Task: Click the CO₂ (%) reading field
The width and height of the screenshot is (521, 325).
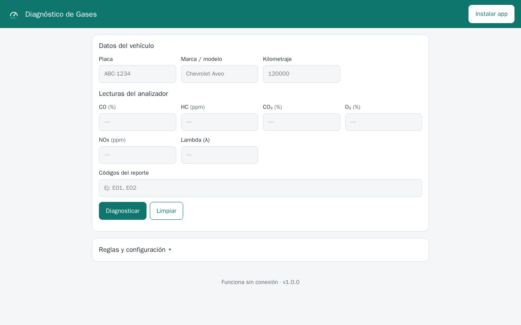Action: coord(302,122)
